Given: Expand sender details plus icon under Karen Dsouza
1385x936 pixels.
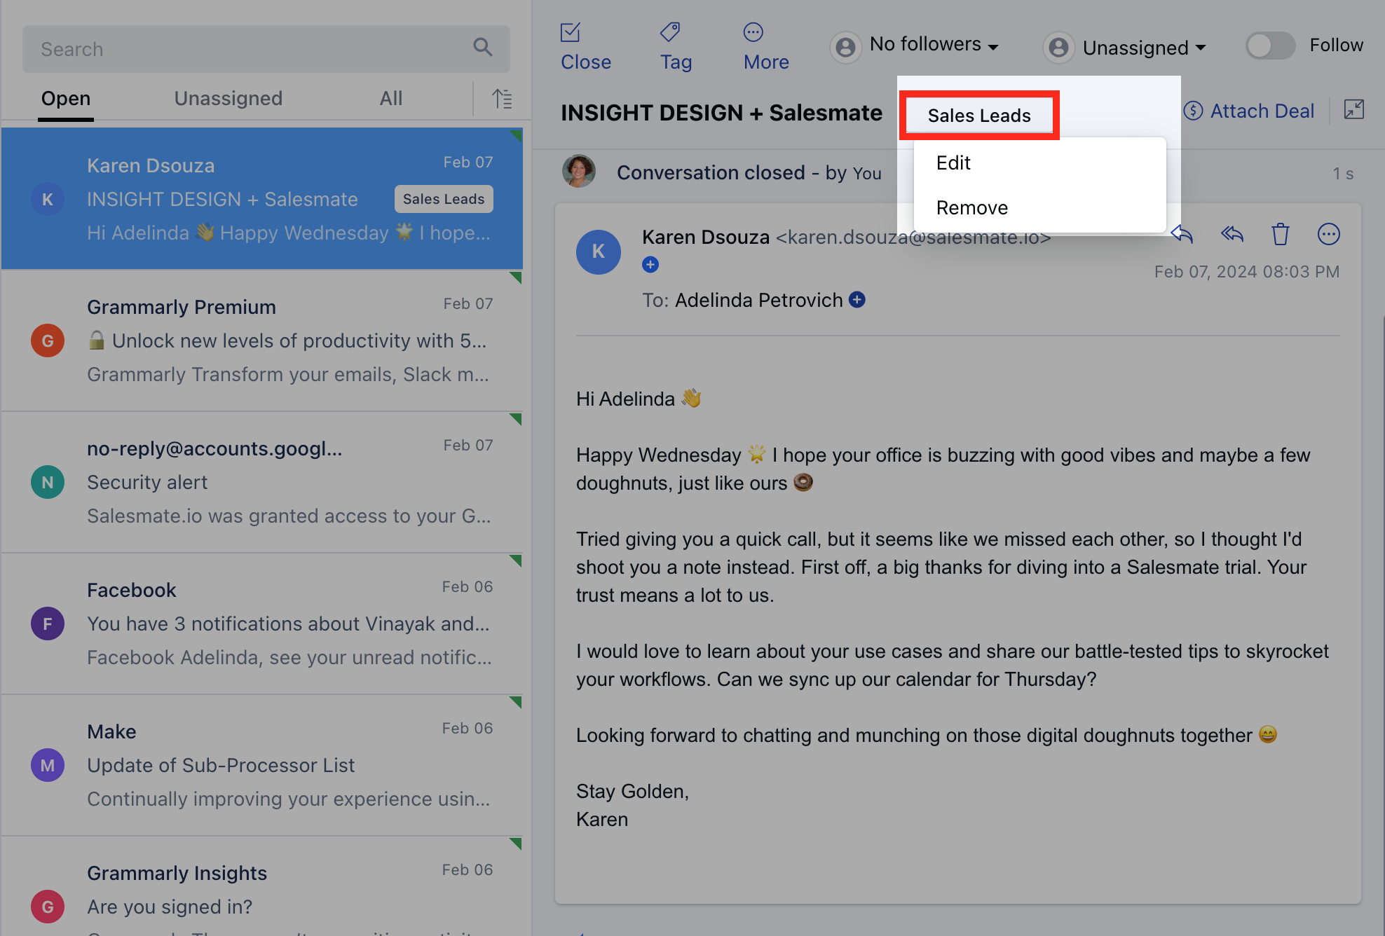Looking at the screenshot, I should [650, 265].
